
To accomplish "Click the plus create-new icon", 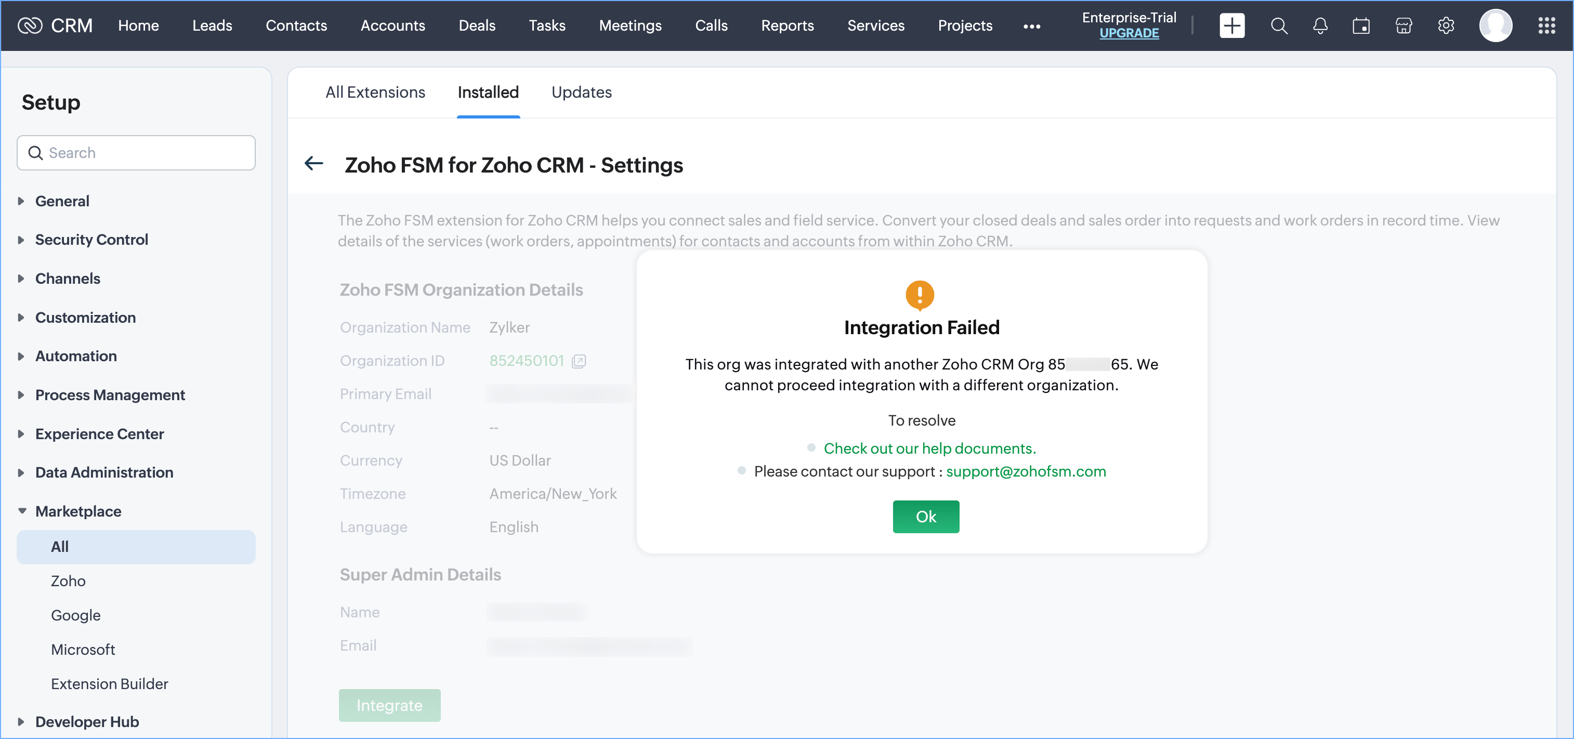I will [1231, 25].
